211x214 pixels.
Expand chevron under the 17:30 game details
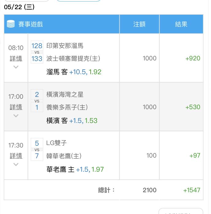coord(16,164)
